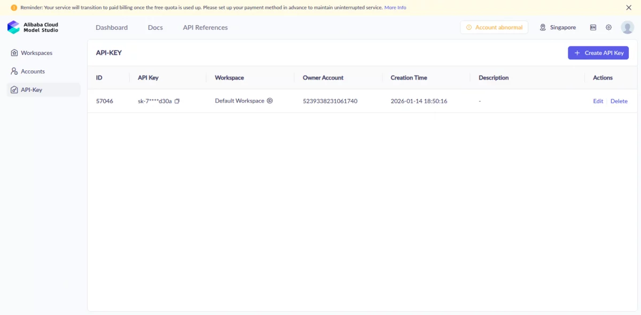641x315 pixels.
Task: Go to the Dashboard tab
Action: 112,27
